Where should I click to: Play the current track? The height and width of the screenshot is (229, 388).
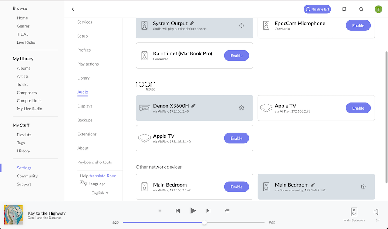click(193, 211)
